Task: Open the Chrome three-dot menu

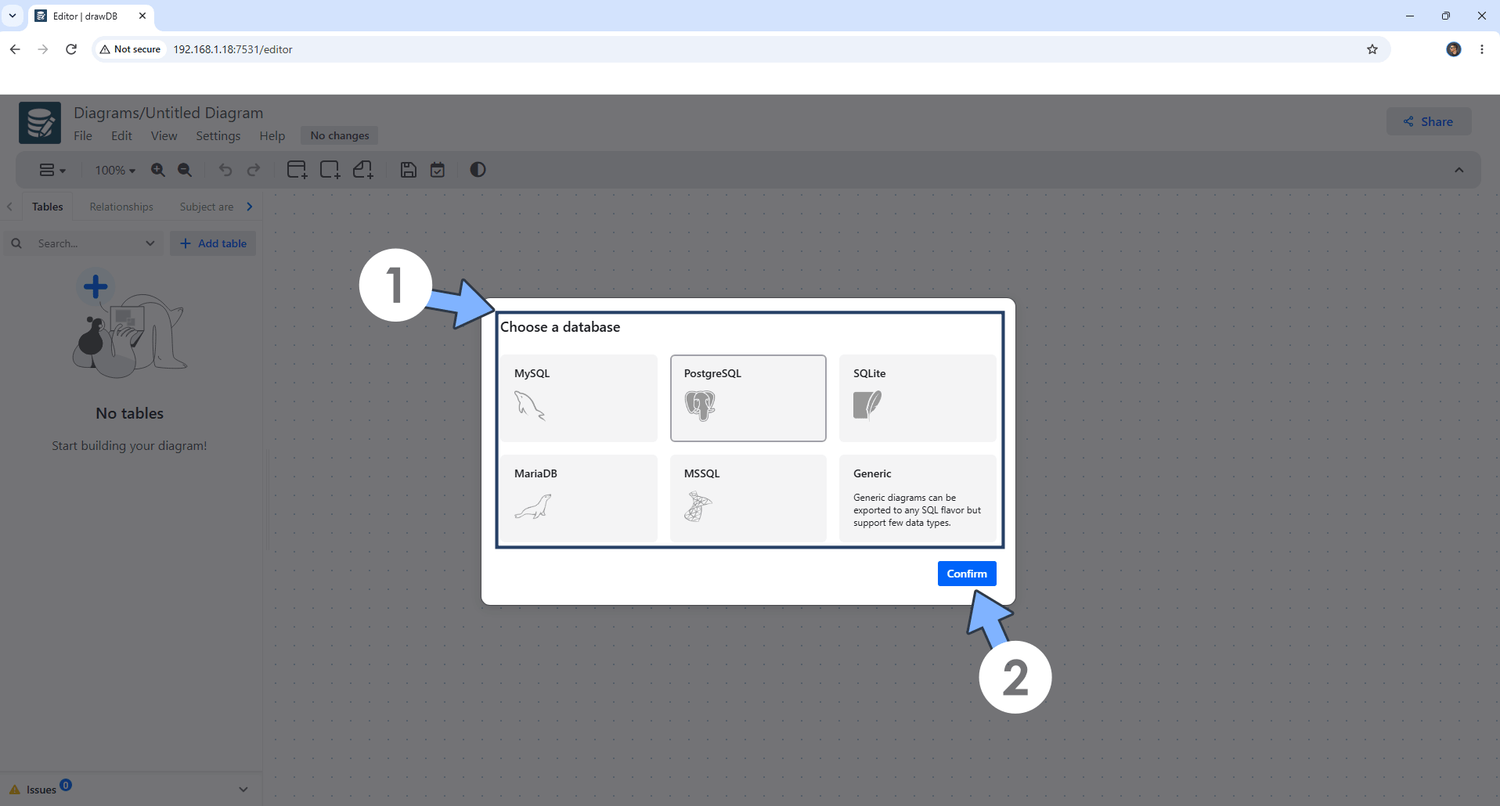Action: (1482, 49)
